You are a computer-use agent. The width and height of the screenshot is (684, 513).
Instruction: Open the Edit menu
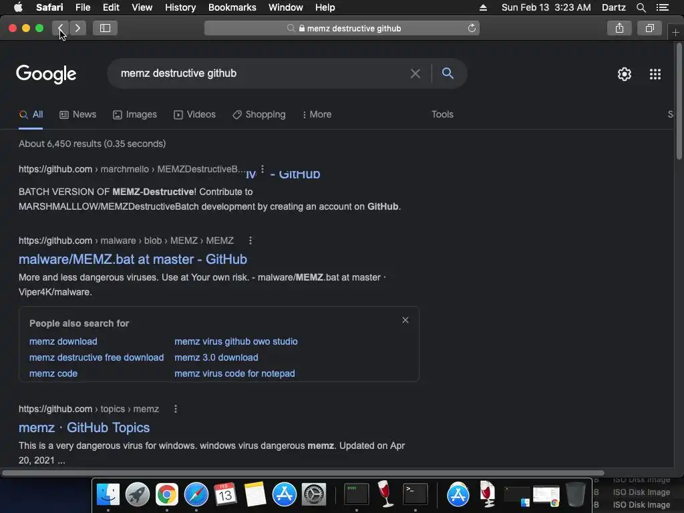[x=111, y=7]
